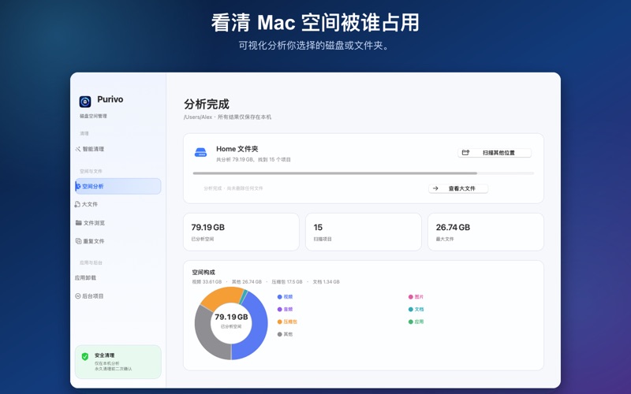Click the pink 图片 legend dot
This screenshot has width=631, height=394.
(x=410, y=297)
